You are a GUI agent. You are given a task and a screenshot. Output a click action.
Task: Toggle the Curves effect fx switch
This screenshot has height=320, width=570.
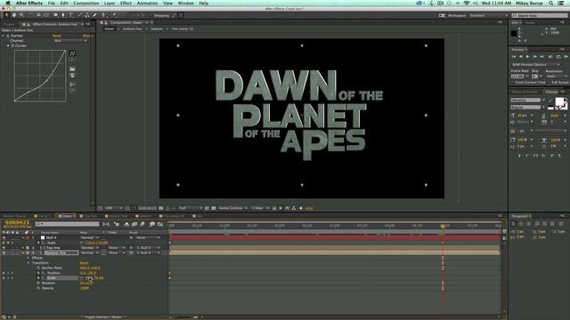(x=8, y=36)
